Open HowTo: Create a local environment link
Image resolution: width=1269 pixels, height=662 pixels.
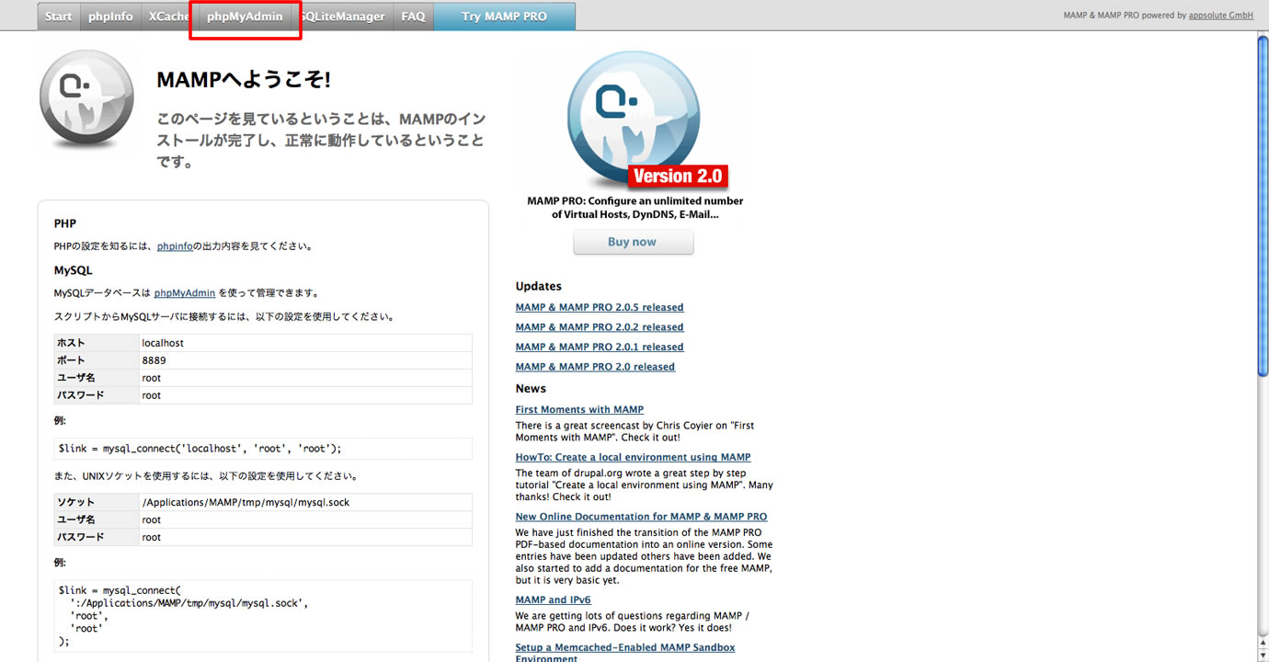(633, 457)
